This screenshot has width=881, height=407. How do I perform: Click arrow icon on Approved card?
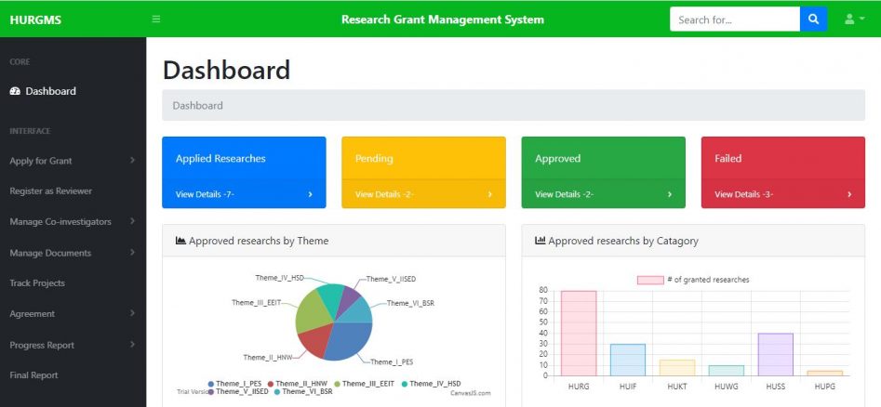(x=669, y=194)
